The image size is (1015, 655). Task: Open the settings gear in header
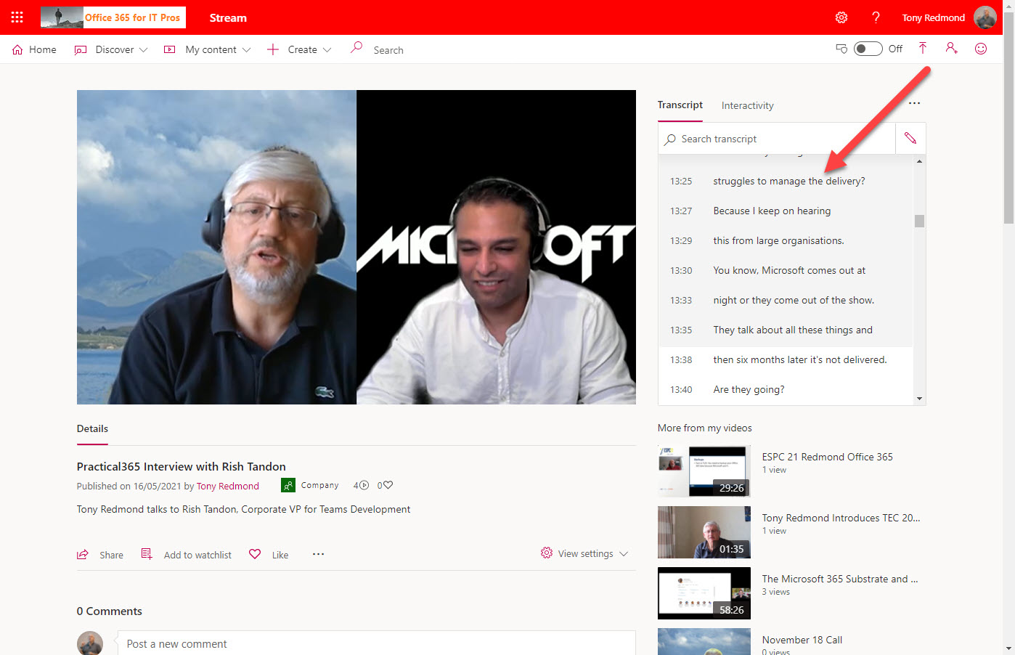(x=841, y=17)
